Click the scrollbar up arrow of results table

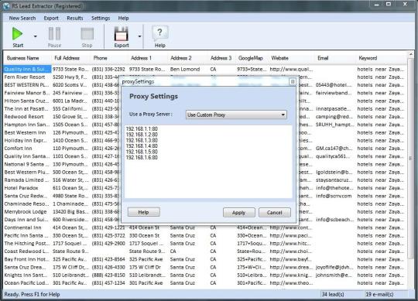tap(410, 54)
